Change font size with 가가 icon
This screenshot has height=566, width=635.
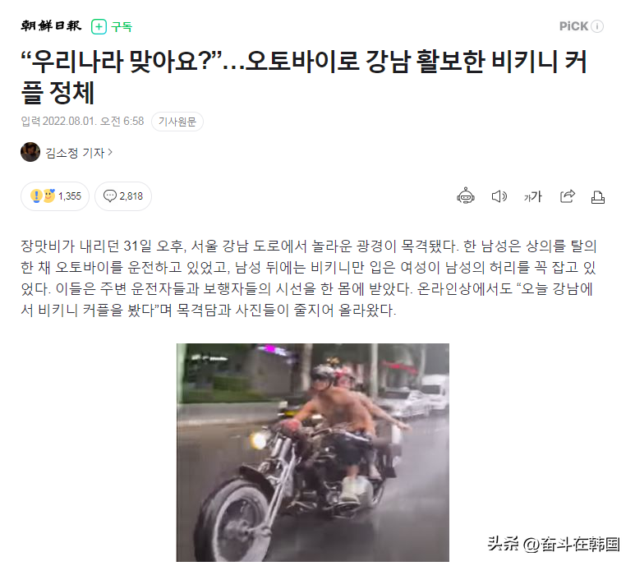pos(532,197)
